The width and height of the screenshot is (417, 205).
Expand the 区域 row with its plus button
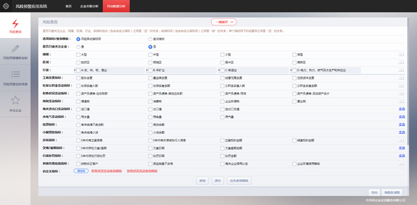tap(401, 62)
